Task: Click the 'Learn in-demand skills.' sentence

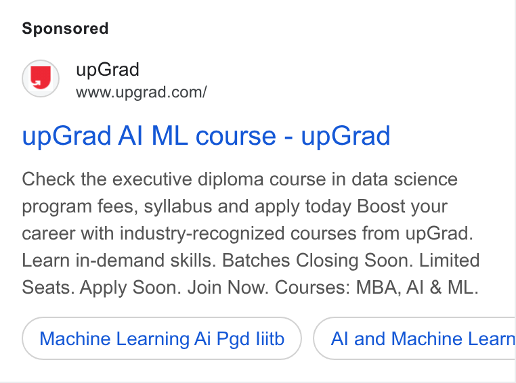Action: click(x=119, y=261)
